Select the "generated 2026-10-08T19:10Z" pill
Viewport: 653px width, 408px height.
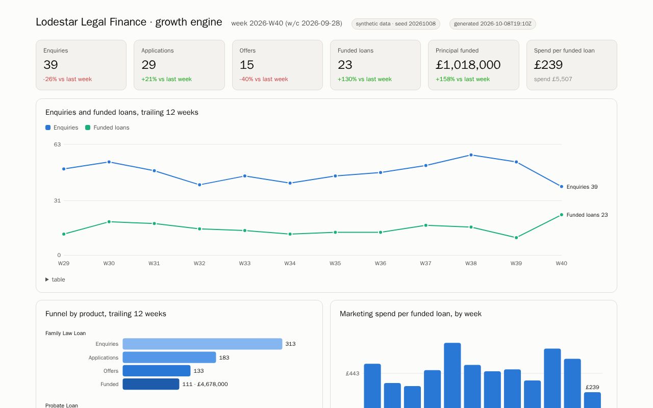pyautogui.click(x=492, y=24)
